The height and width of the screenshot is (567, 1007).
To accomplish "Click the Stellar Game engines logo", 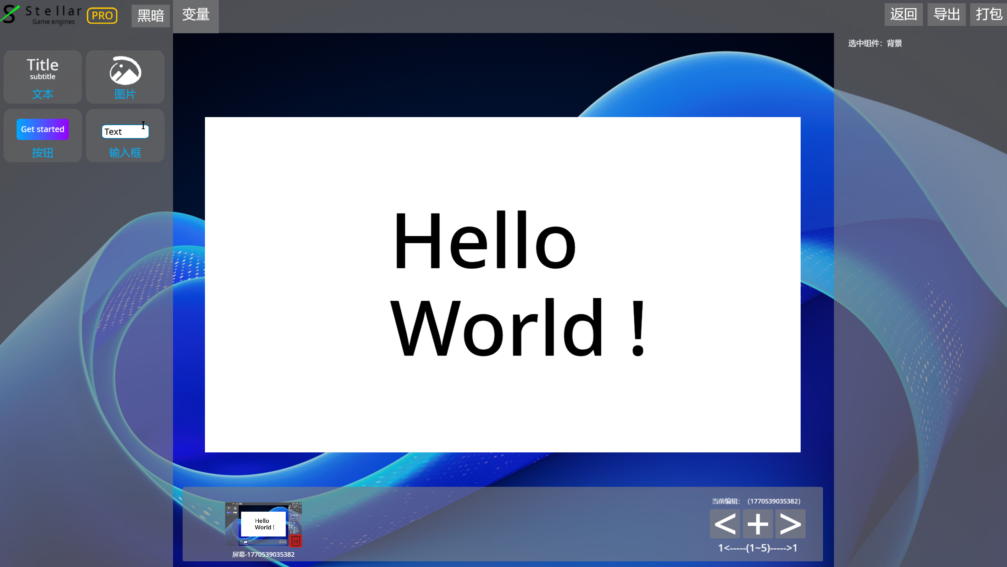I will (41, 15).
